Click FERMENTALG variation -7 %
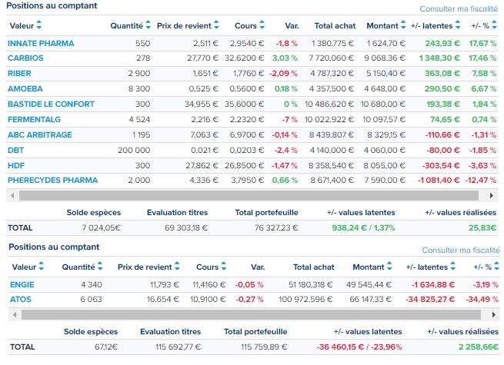The width and height of the screenshot is (504, 365). [289, 120]
